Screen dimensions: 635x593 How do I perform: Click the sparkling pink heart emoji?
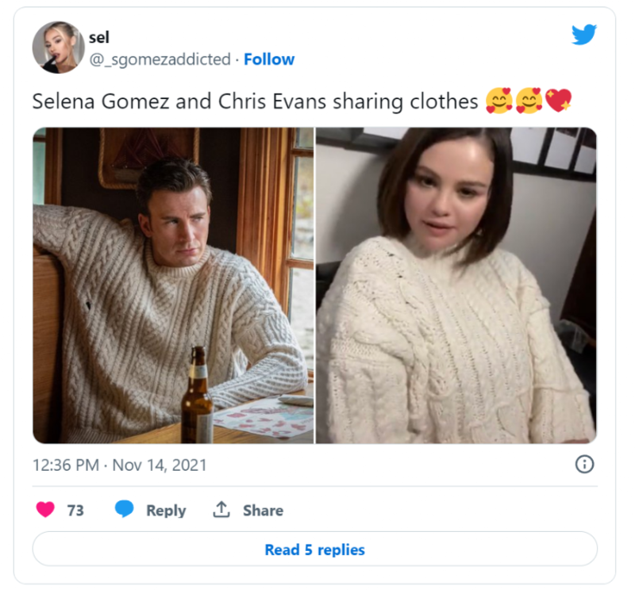(x=559, y=102)
